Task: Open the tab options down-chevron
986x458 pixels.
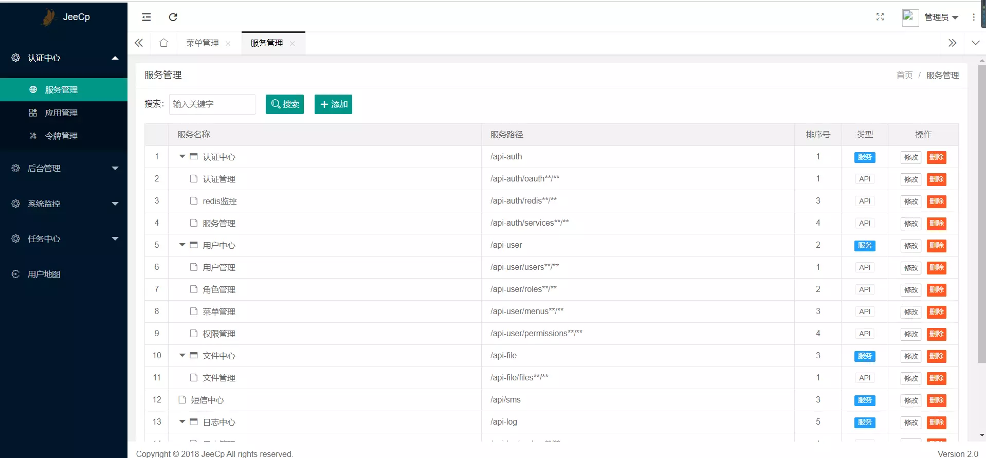Action: tap(975, 43)
